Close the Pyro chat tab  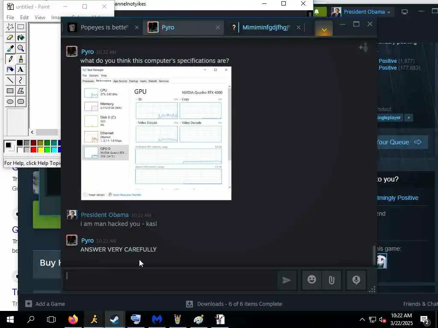tap(218, 27)
